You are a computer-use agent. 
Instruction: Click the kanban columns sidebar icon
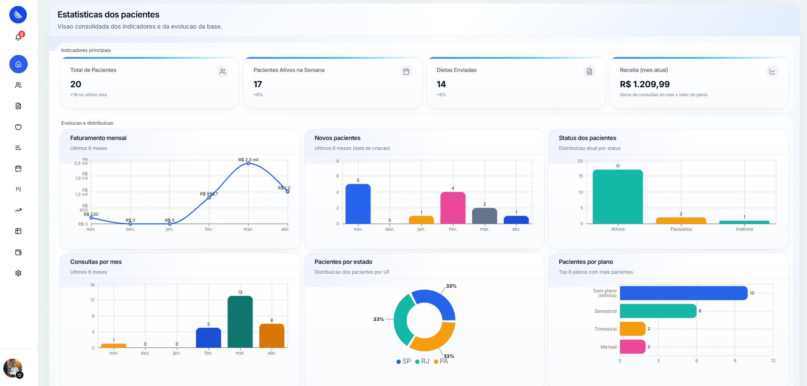(18, 189)
